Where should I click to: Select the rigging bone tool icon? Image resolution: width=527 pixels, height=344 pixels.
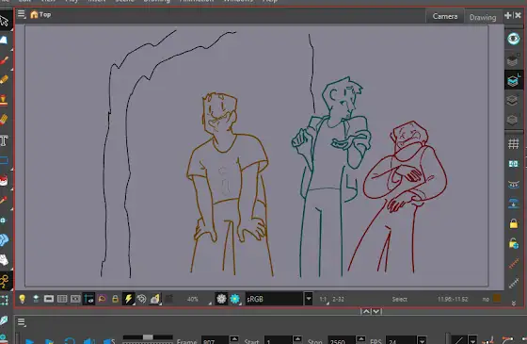click(x=4, y=281)
